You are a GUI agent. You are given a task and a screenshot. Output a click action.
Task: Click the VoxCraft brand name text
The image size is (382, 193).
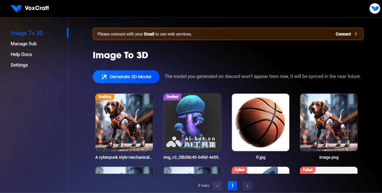click(38, 8)
